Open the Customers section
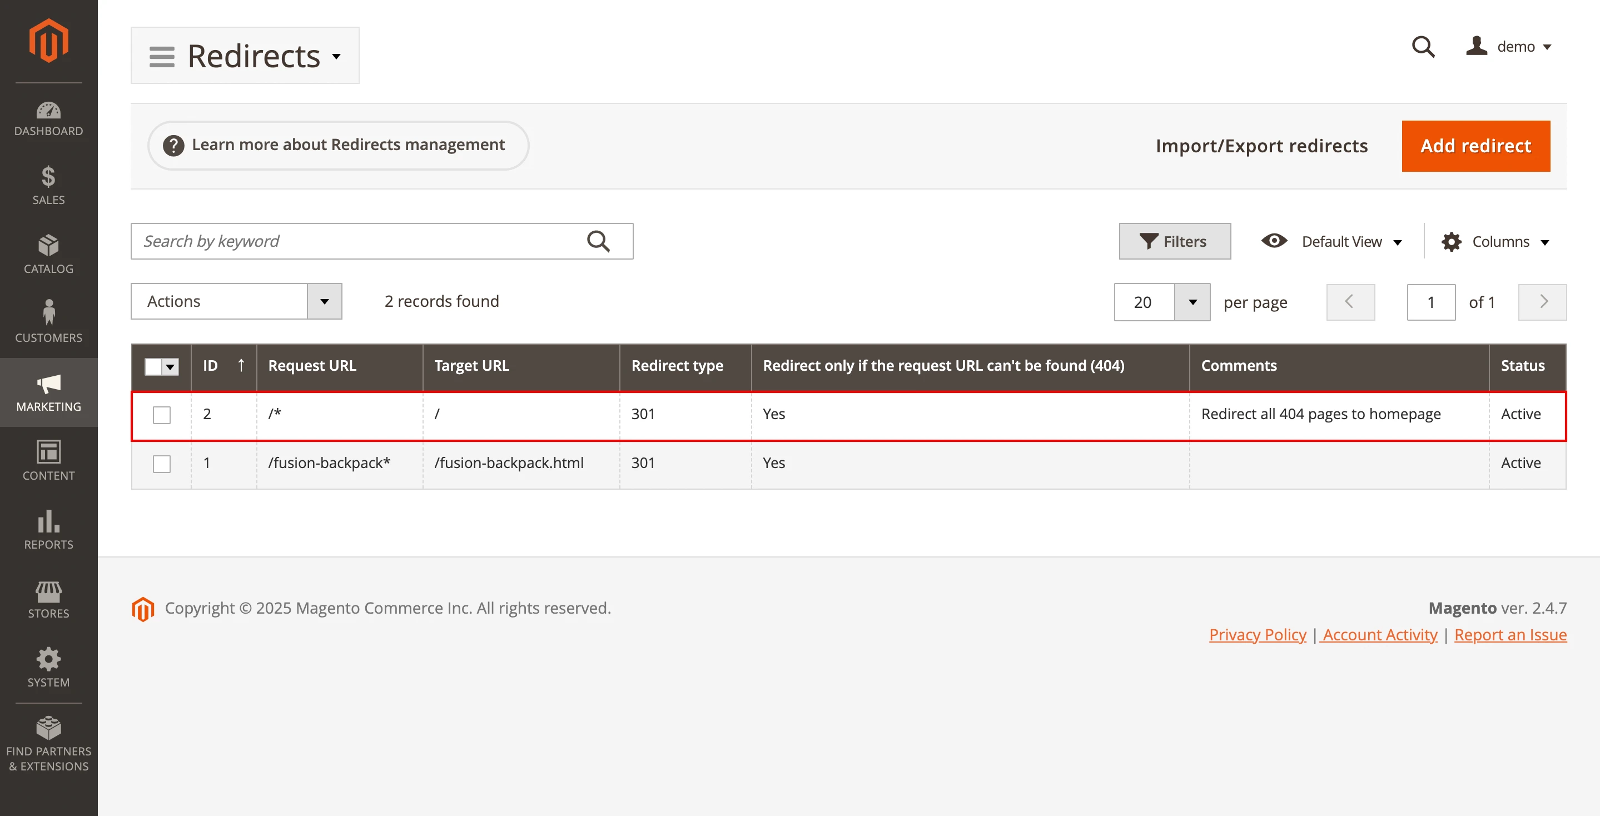This screenshot has height=816, width=1600. click(48, 322)
